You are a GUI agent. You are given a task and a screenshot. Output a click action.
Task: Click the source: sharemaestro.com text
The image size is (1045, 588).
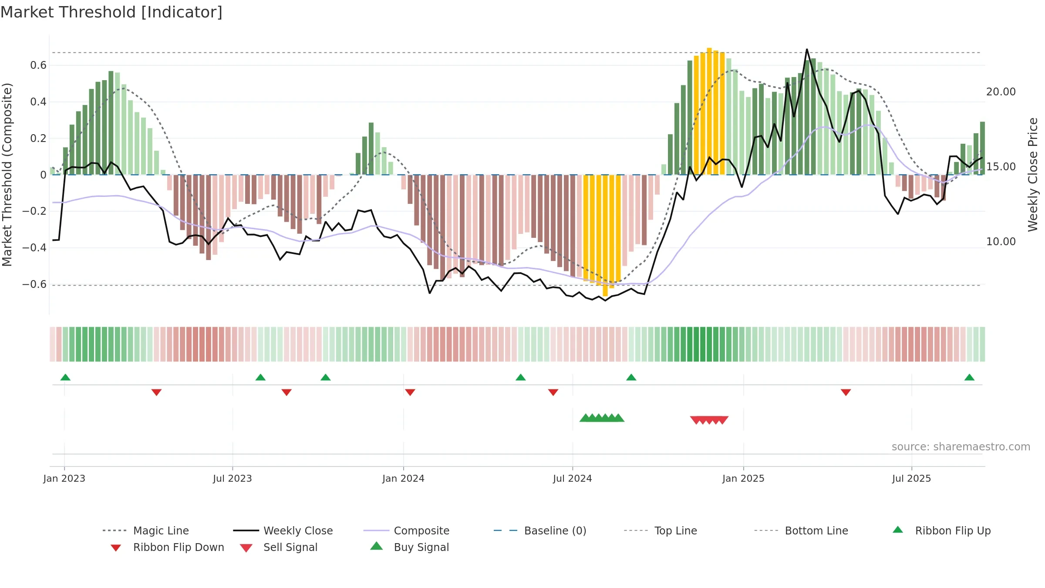pyautogui.click(x=961, y=447)
